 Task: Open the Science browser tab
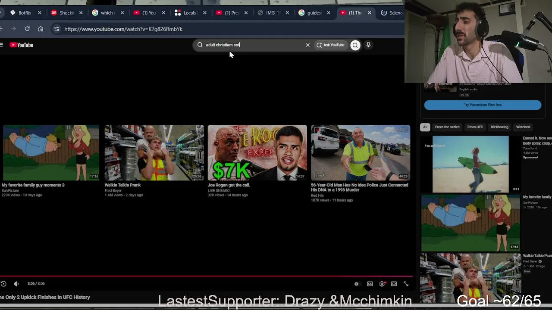(x=392, y=13)
